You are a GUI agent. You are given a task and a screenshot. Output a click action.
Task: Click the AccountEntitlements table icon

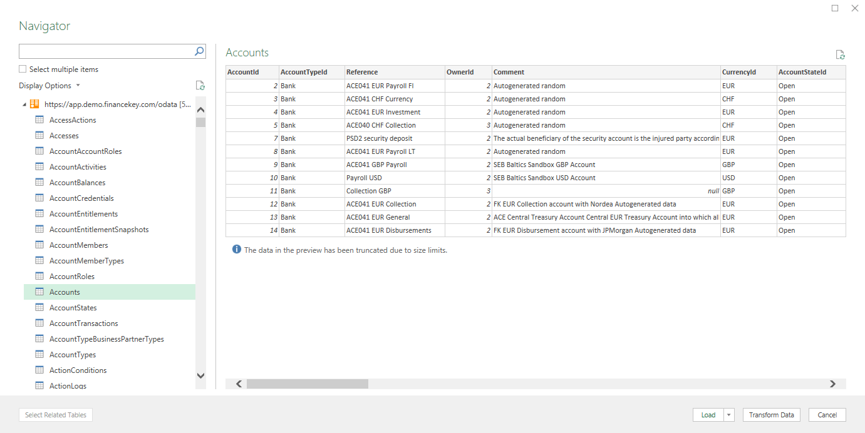(x=39, y=214)
